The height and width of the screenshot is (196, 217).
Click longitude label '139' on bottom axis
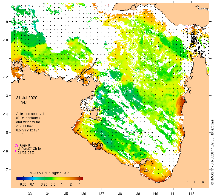137,194
